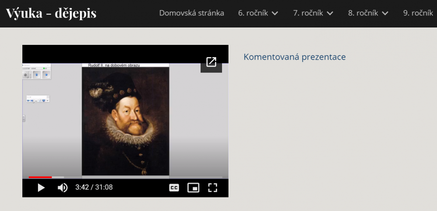The height and width of the screenshot is (211, 437).
Task: Enable picture-in-picture miniplayer icon
Action: (x=194, y=187)
